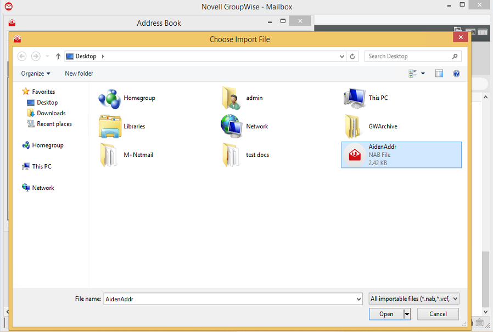
Task: Click the Address Book window icon
Action: coord(12,22)
